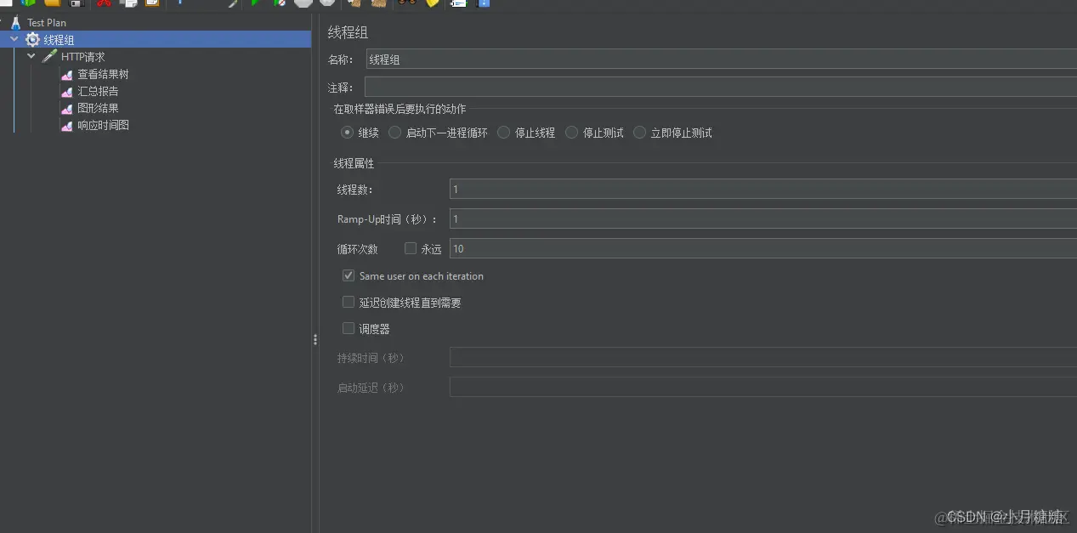1077x533 pixels.
Task: Enable the 调度器 scheduler checkbox
Action: tap(348, 327)
